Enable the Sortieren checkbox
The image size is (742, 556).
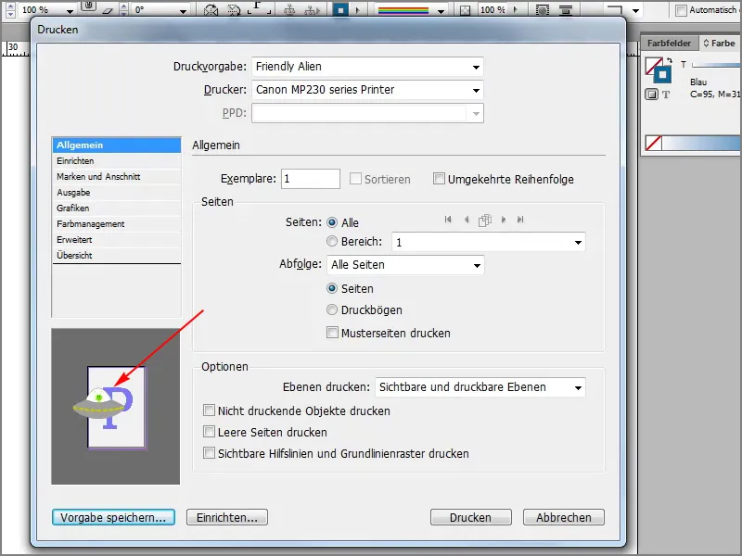pyautogui.click(x=355, y=179)
